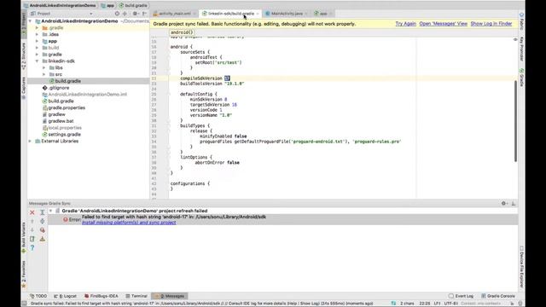Click the editor vertical scrollbar
The height and width of the screenshot is (307, 546).
pos(515,121)
